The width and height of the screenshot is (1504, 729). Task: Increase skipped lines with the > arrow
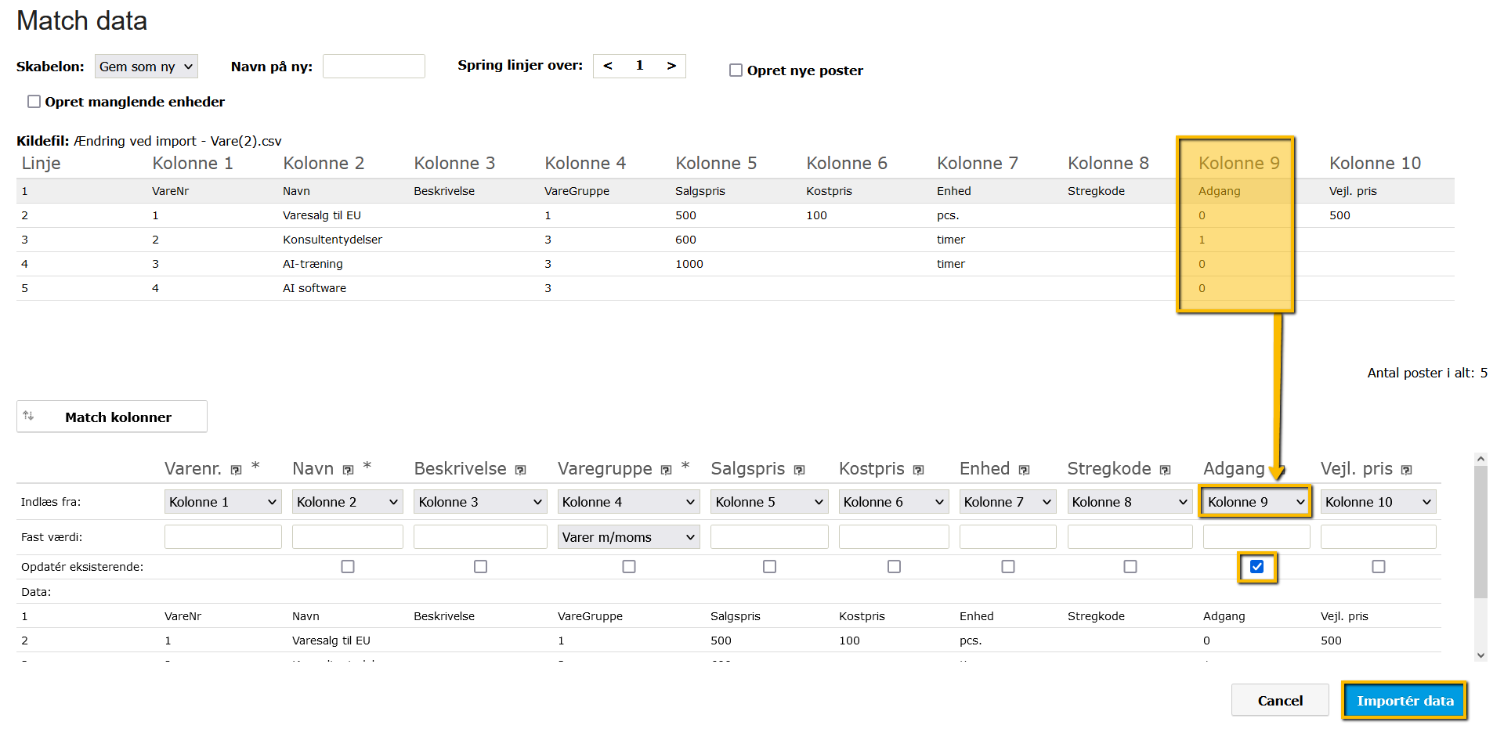pos(671,66)
